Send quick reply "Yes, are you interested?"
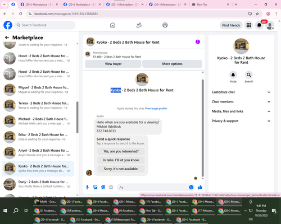Screen dimensions: 281x224 121,151
